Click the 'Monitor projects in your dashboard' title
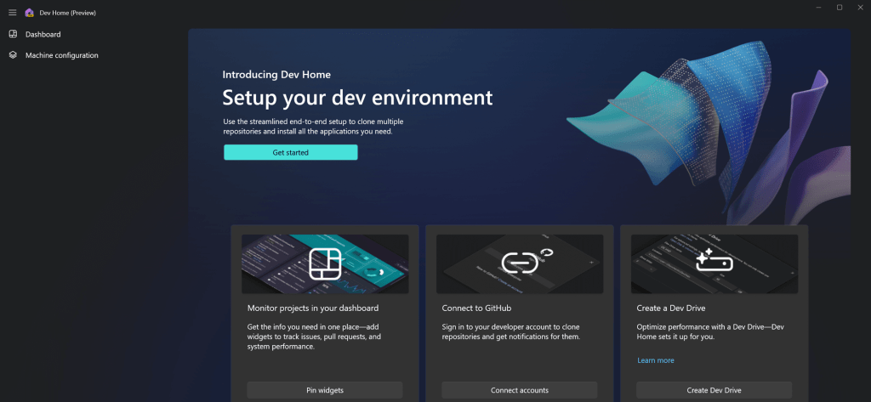 pos(312,308)
